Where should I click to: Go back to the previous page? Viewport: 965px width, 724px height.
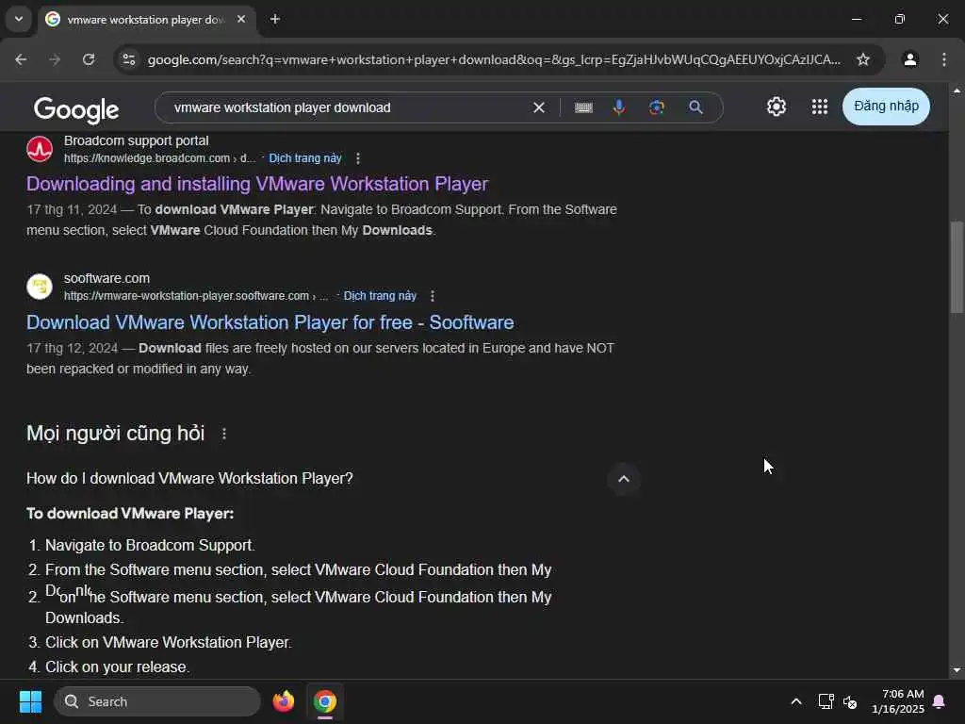[x=21, y=59]
